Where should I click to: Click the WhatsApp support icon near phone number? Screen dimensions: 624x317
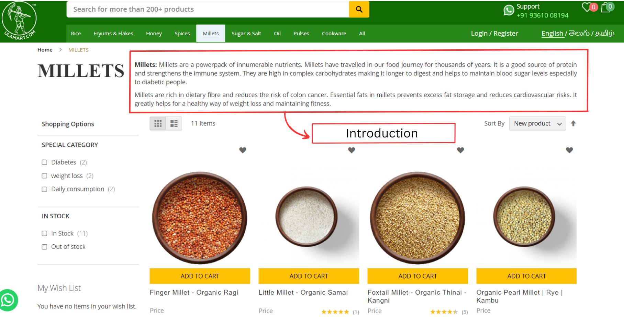pos(508,10)
